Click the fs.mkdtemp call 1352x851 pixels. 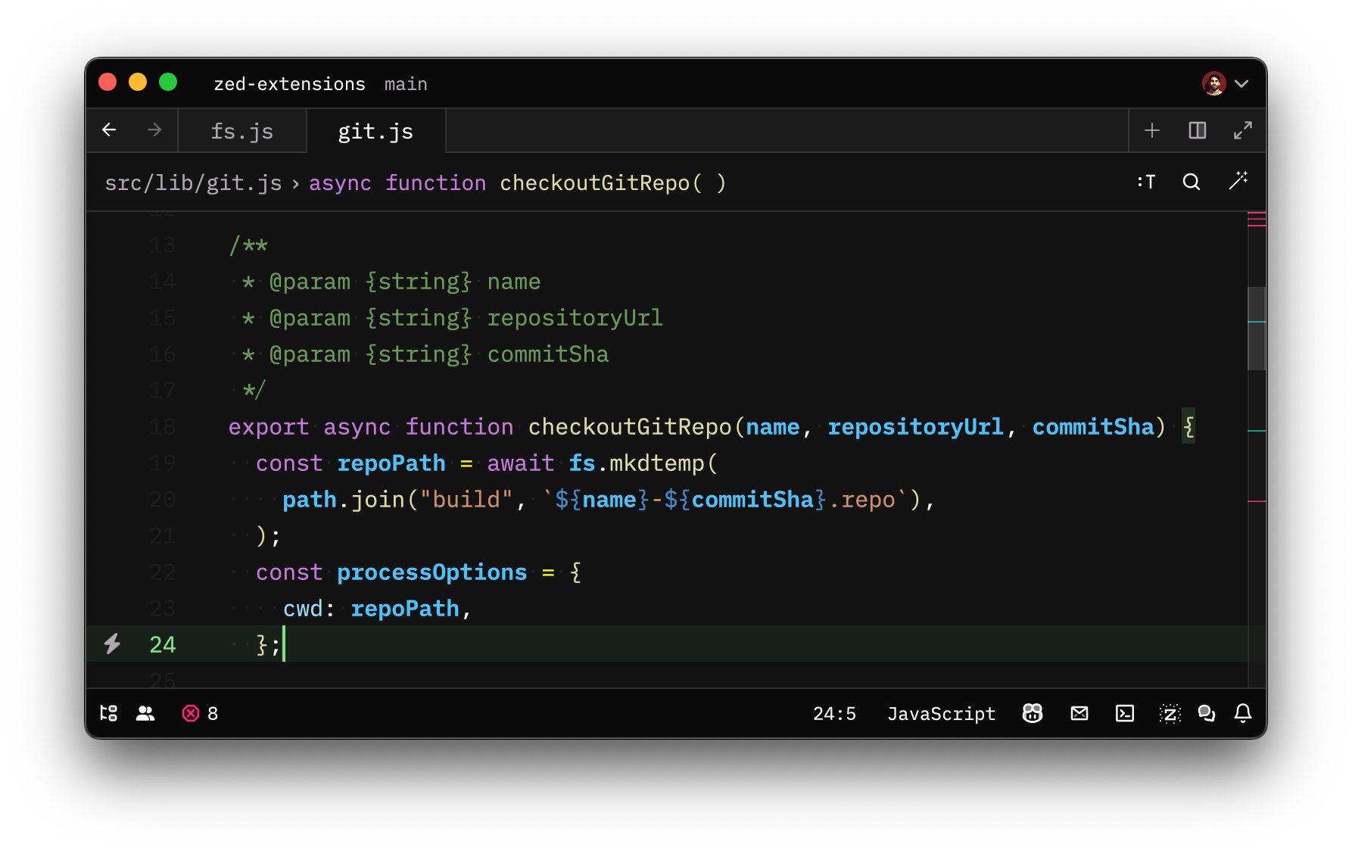tap(643, 463)
